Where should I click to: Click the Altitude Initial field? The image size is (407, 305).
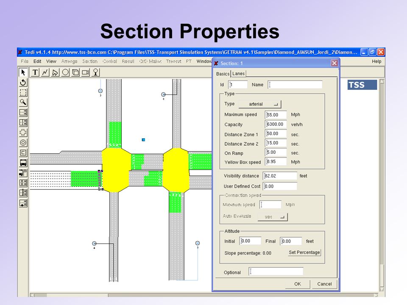click(250, 241)
